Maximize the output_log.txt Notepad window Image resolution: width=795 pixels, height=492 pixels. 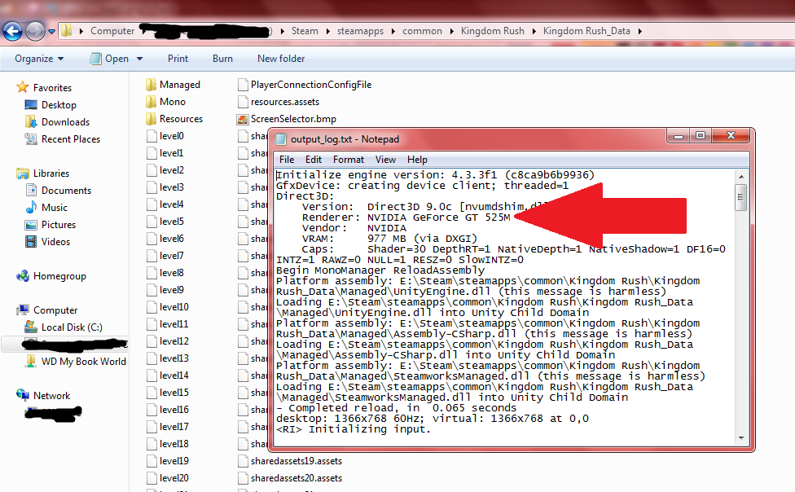[x=701, y=135]
